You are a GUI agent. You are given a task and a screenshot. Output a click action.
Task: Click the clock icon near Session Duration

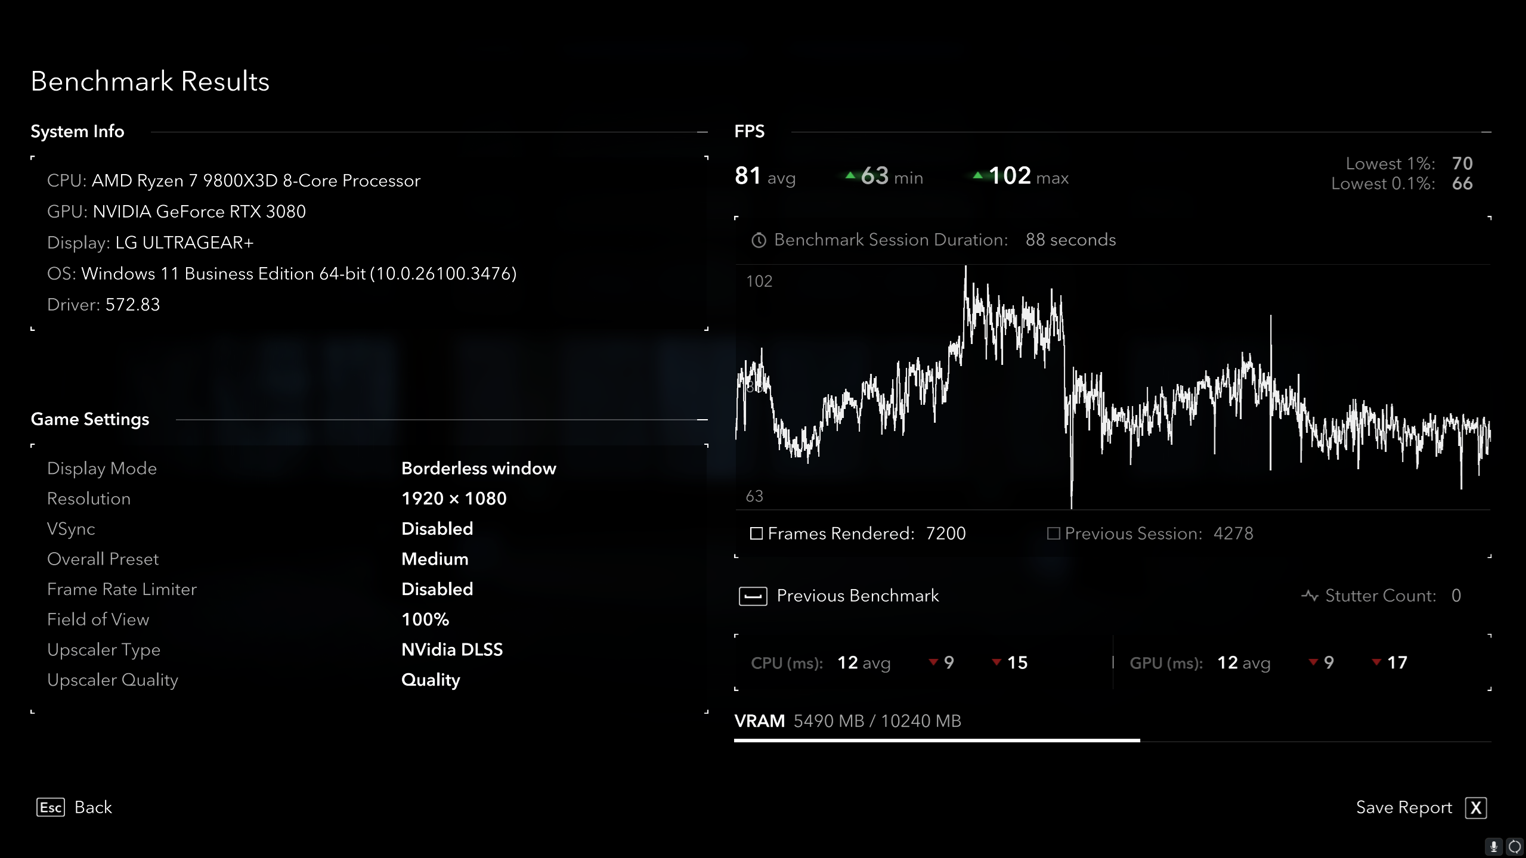(759, 240)
